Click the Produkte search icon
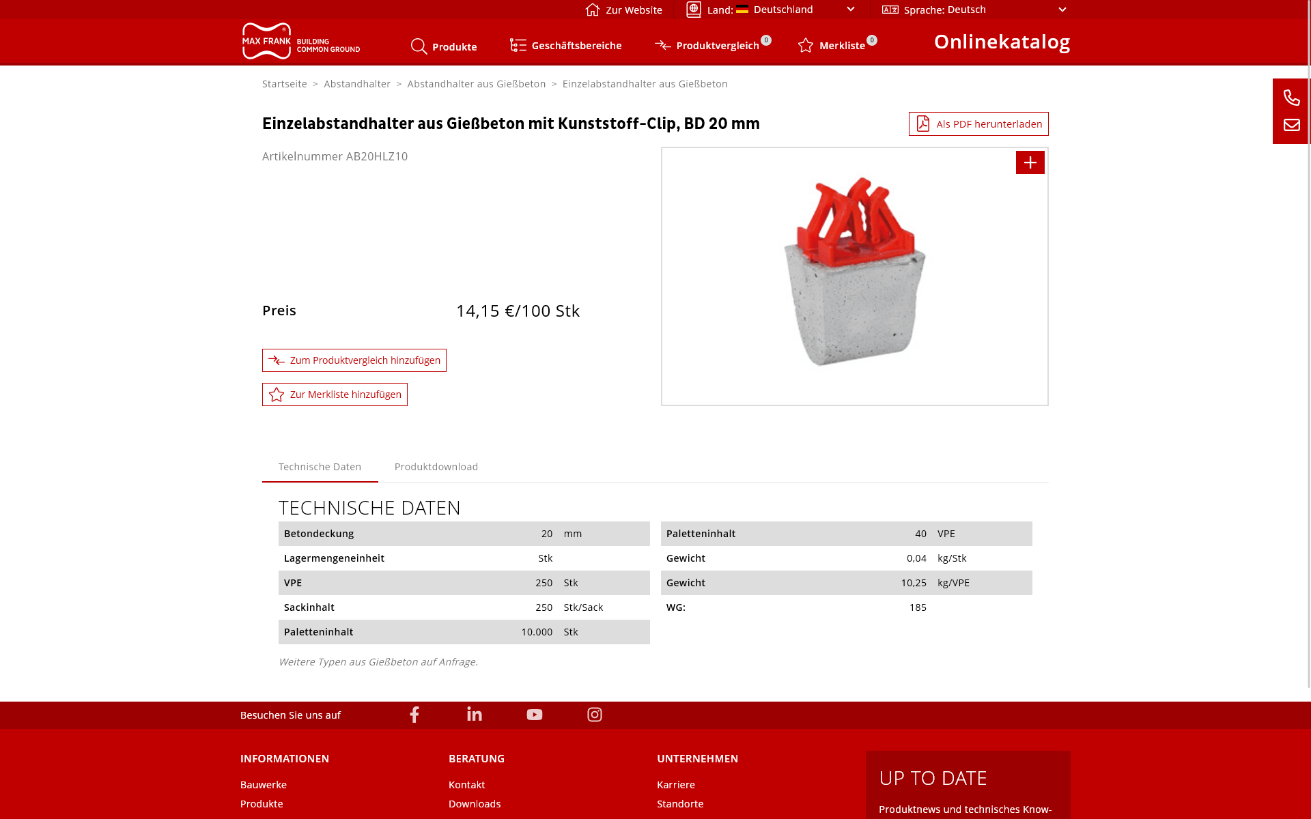 [x=419, y=46]
